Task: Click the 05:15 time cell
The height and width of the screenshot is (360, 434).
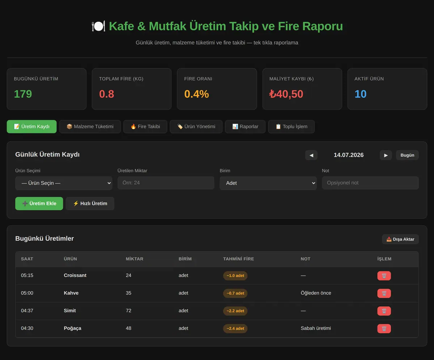Action: click(27, 275)
